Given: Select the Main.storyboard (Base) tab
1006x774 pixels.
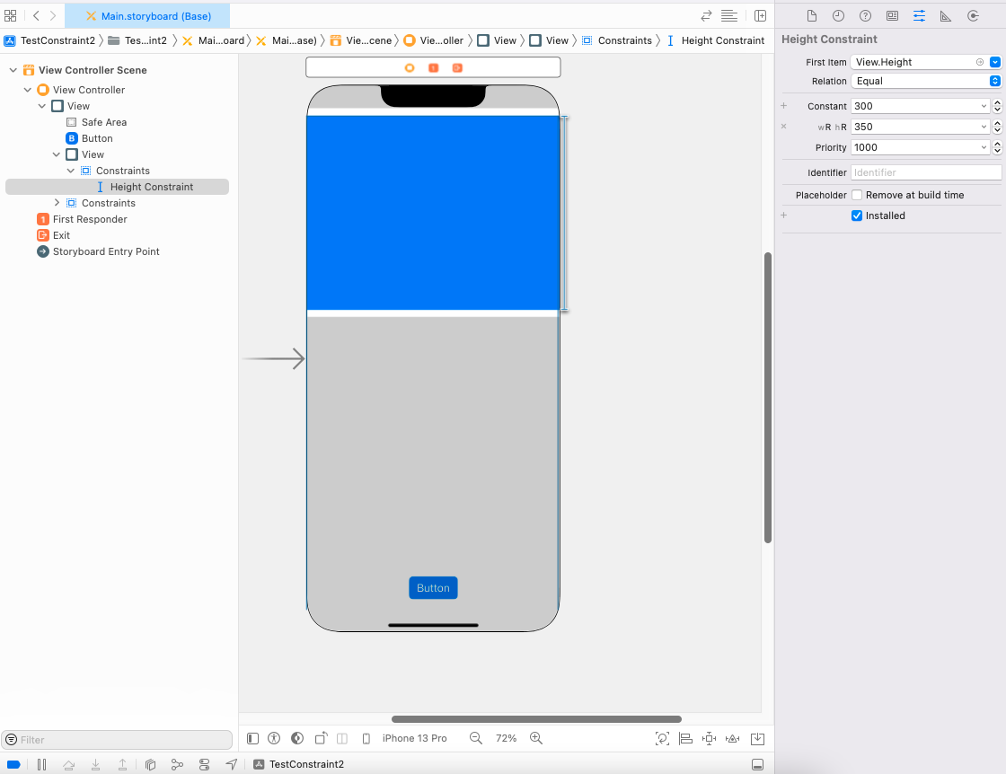Looking at the screenshot, I should pyautogui.click(x=155, y=16).
